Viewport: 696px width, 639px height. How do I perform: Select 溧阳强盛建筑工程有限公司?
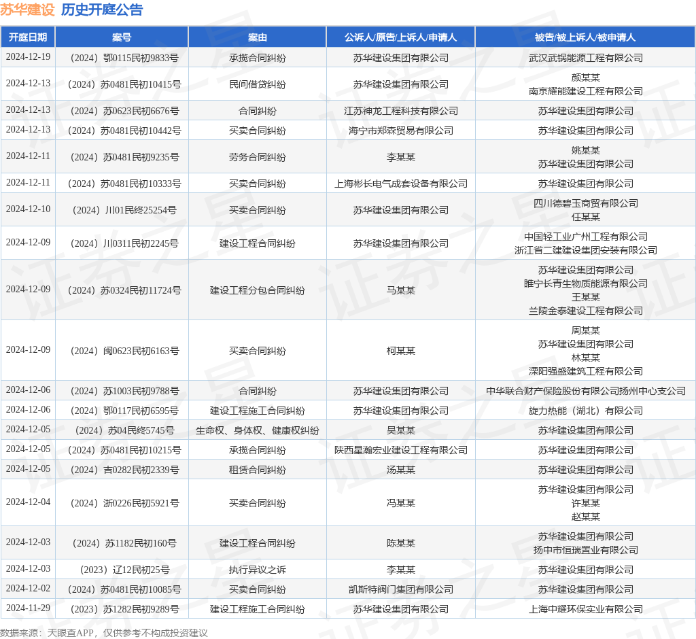tap(586, 370)
